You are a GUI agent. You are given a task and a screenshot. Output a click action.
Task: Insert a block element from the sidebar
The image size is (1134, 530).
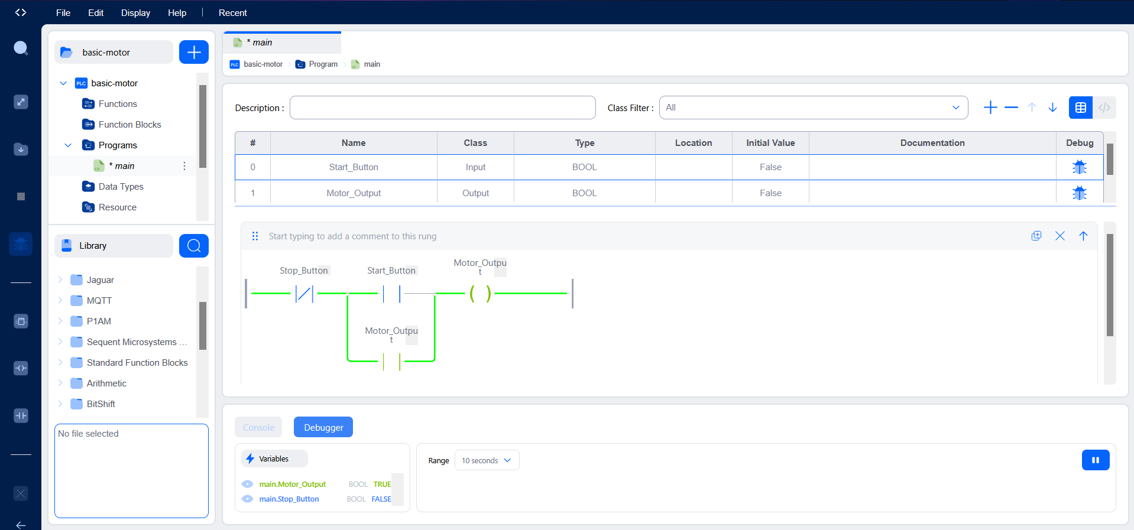21,321
